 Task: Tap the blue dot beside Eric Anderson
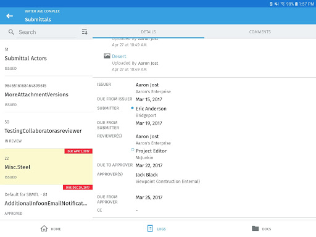click(x=132, y=108)
